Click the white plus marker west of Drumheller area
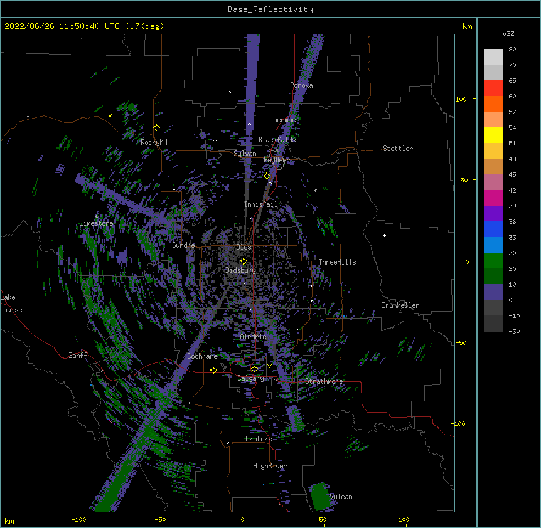This screenshot has height=528, width=541. coord(384,235)
